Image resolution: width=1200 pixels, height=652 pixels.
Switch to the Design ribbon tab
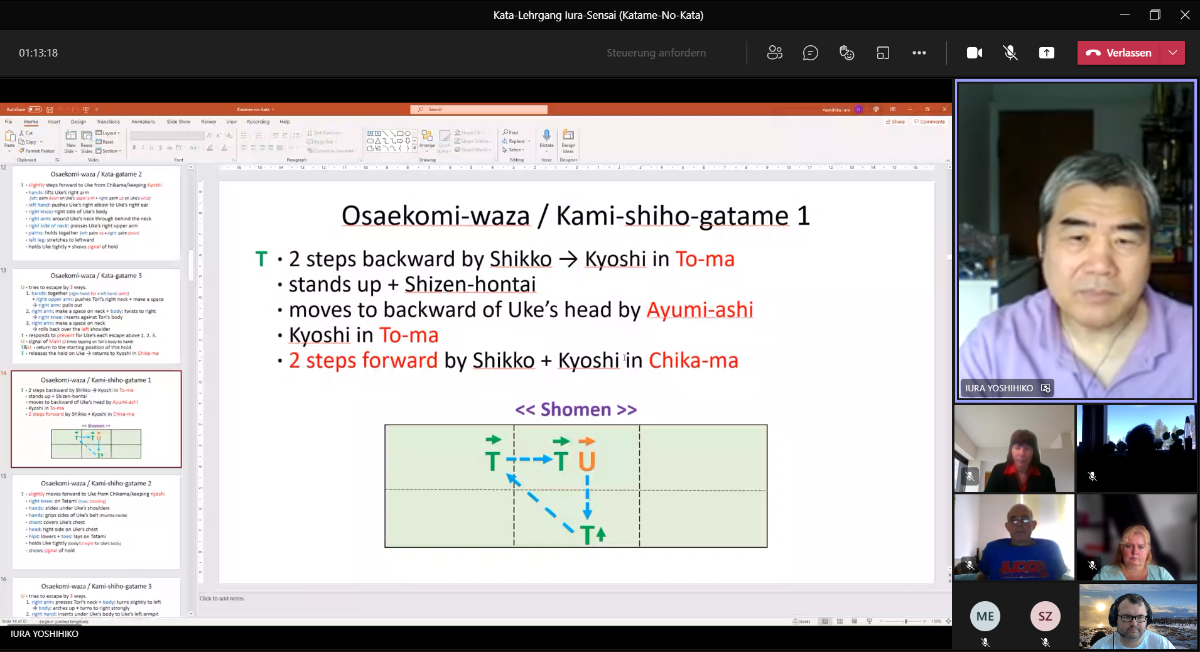(x=78, y=122)
